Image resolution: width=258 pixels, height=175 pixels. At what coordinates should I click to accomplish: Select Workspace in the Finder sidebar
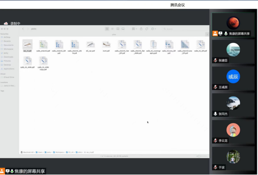[7, 49]
